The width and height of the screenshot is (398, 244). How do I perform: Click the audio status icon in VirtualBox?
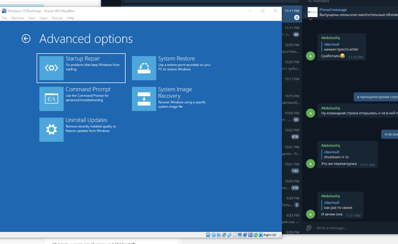219,235
